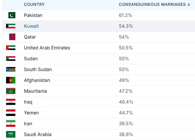Screen dimensions: 195x140
Task: Click the South Sudan flag icon
Action: pyautogui.click(x=11, y=69)
